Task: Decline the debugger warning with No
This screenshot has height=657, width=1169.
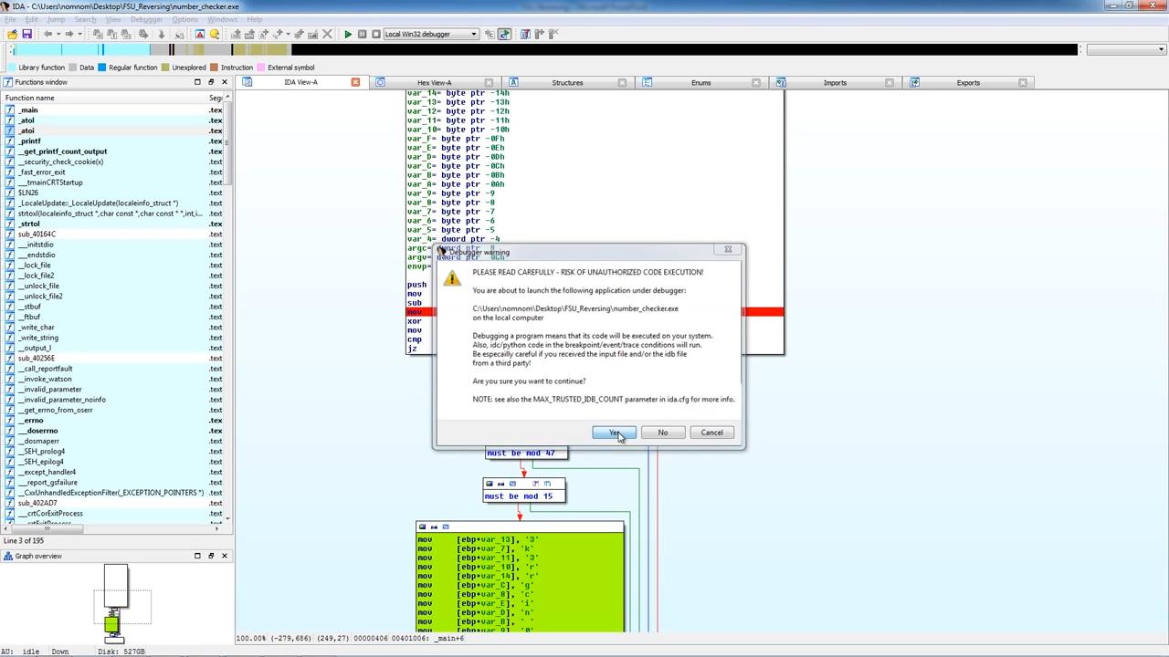Action: coord(662,433)
